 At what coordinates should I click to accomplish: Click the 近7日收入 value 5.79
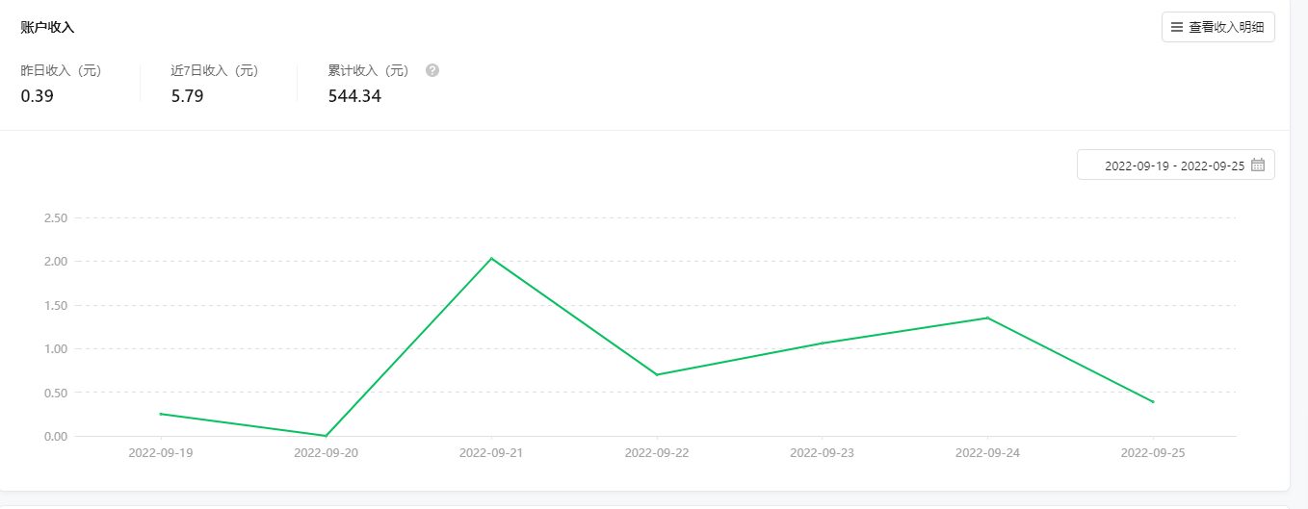187,96
